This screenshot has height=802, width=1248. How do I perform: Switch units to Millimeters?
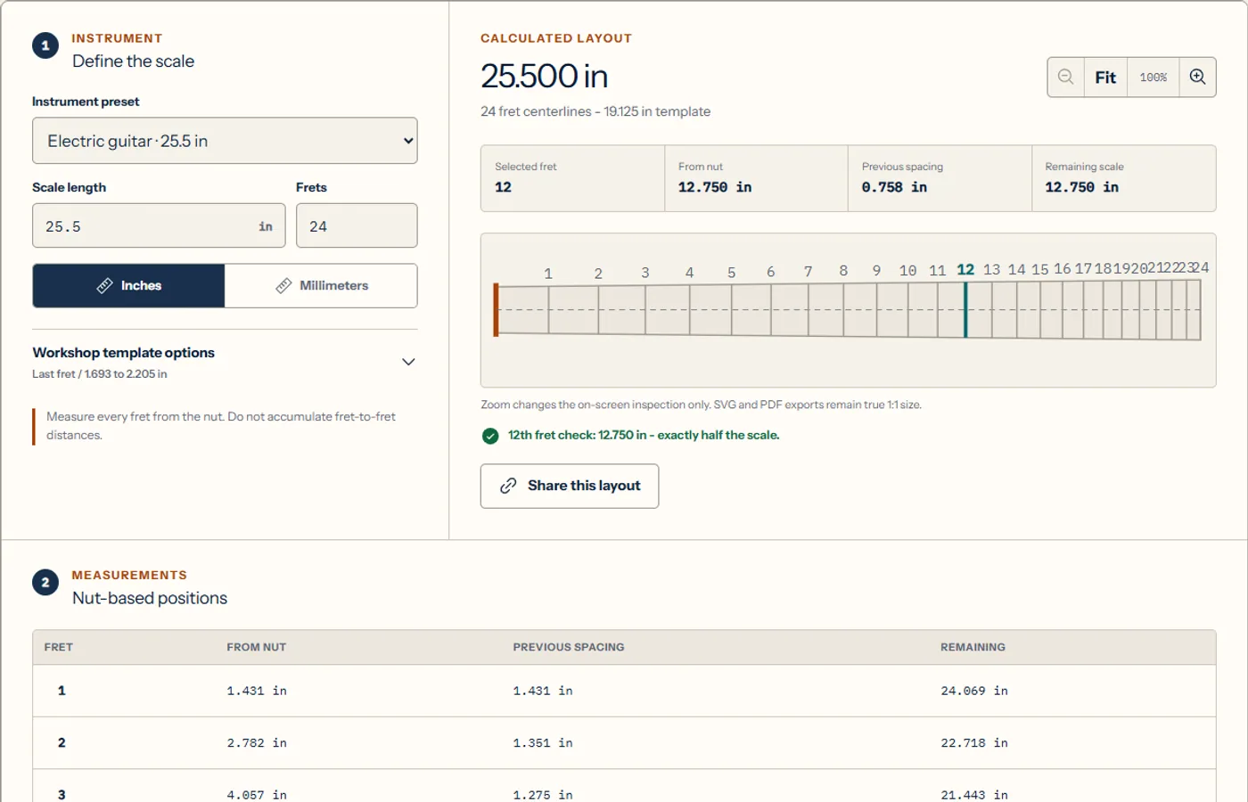click(321, 286)
